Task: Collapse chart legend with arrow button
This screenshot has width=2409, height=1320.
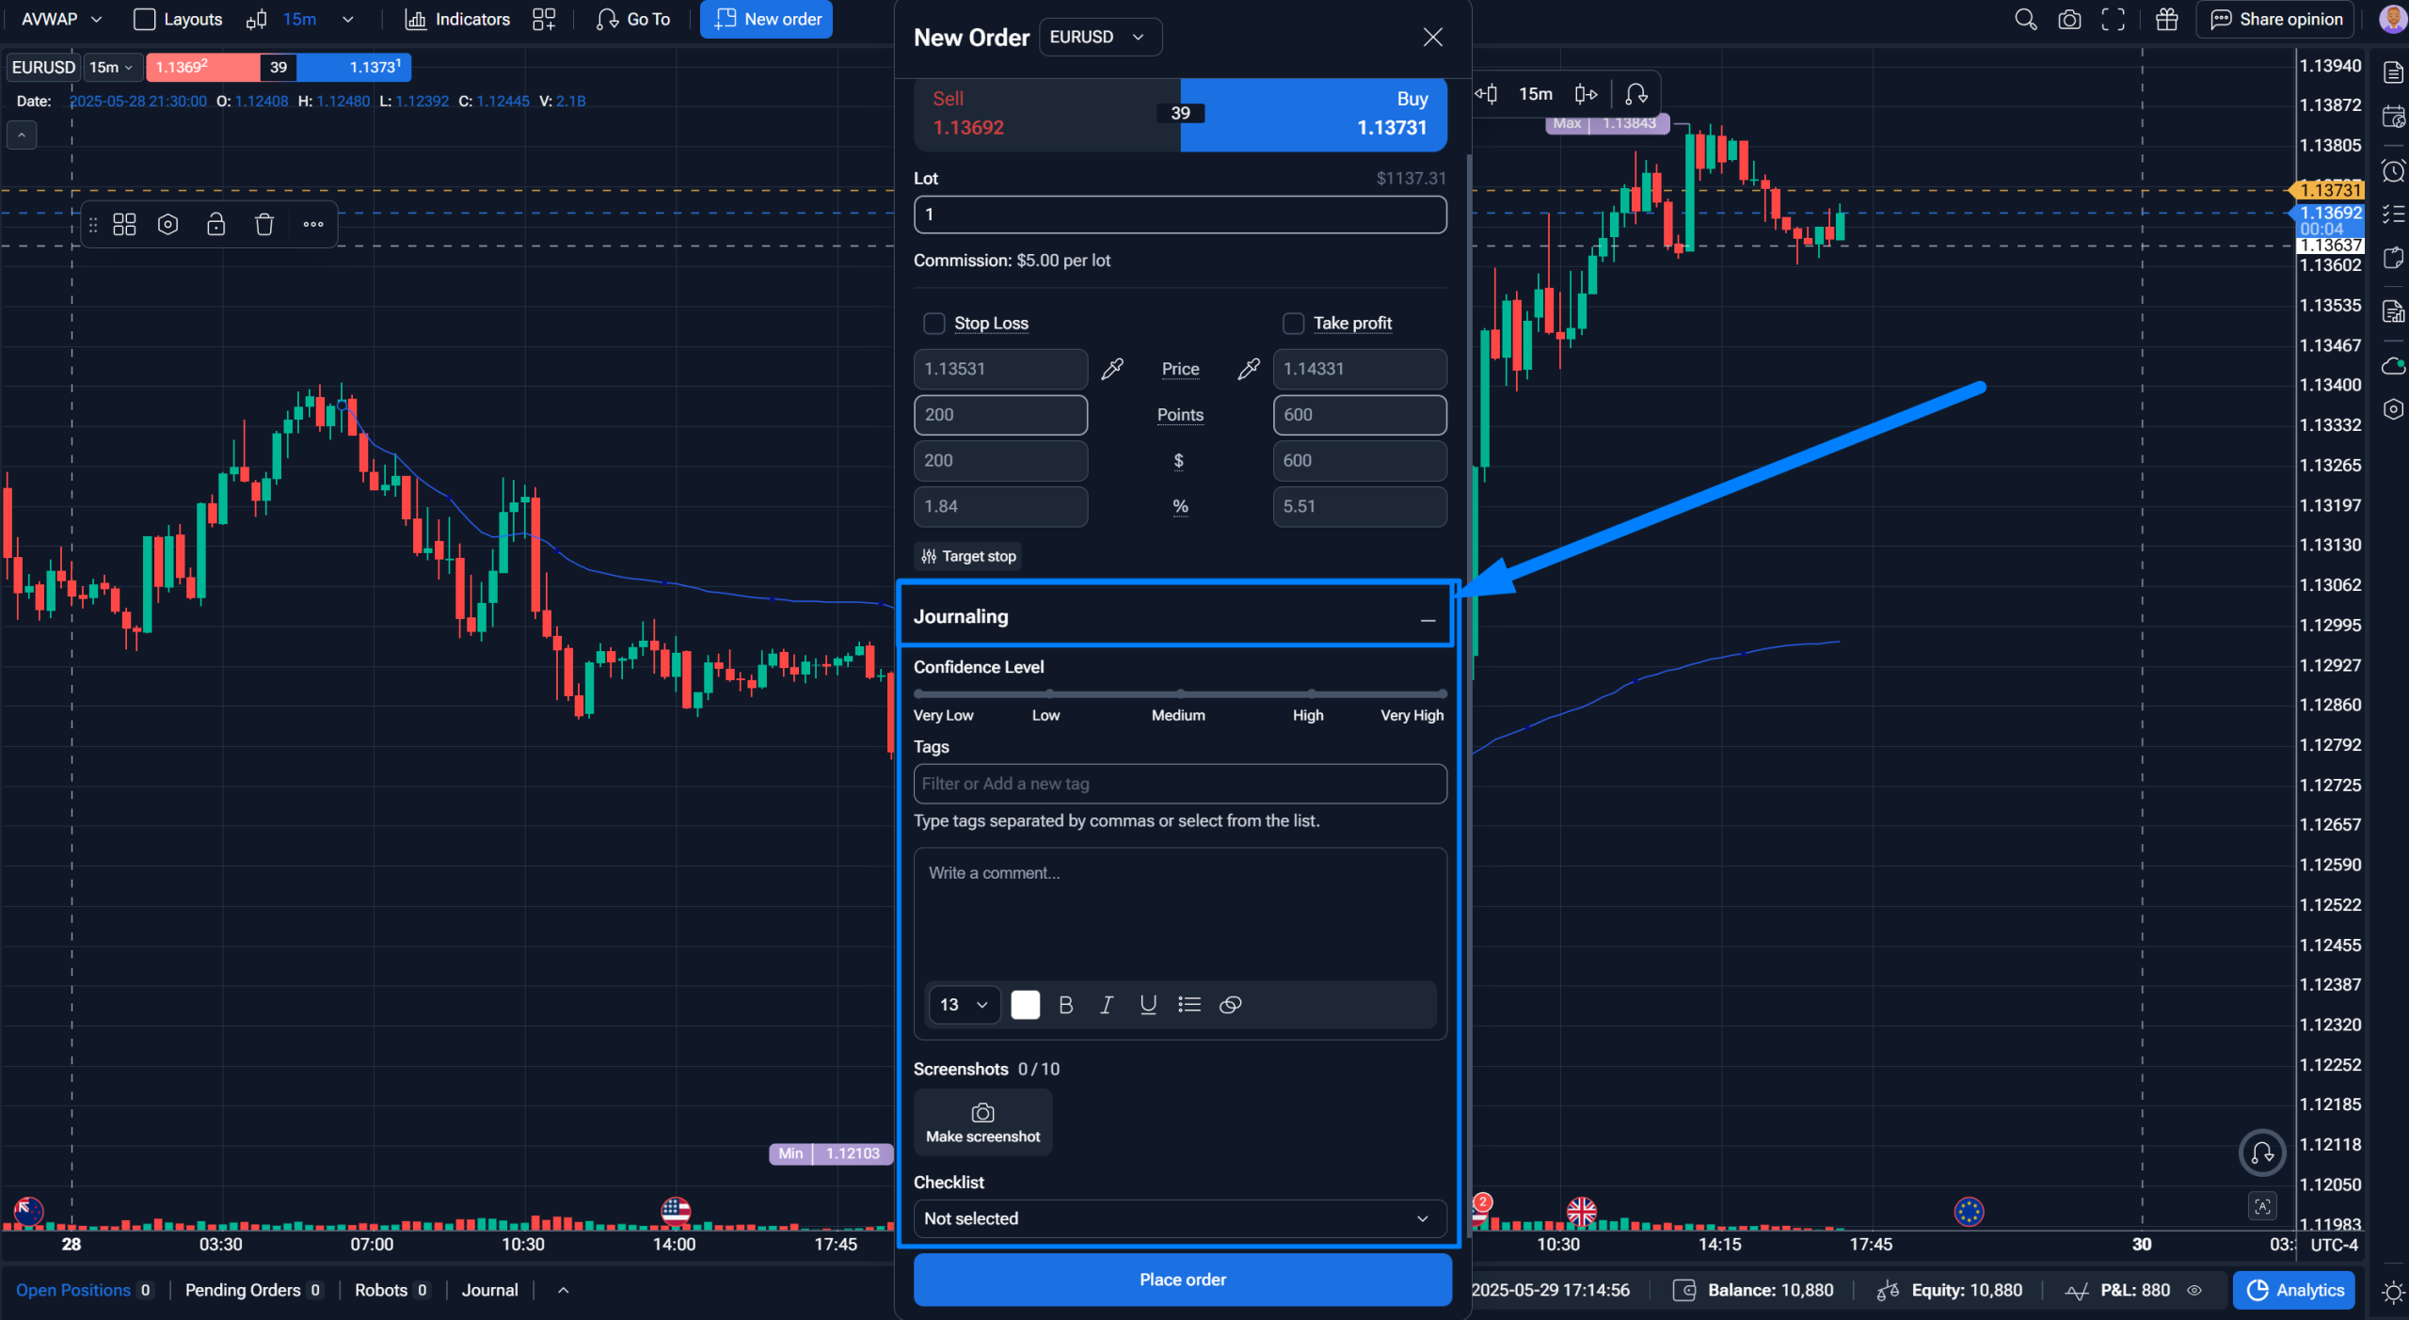Action: pyautogui.click(x=22, y=135)
